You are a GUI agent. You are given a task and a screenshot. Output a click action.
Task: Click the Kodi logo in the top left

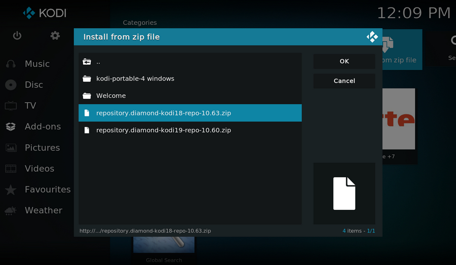pyautogui.click(x=45, y=13)
